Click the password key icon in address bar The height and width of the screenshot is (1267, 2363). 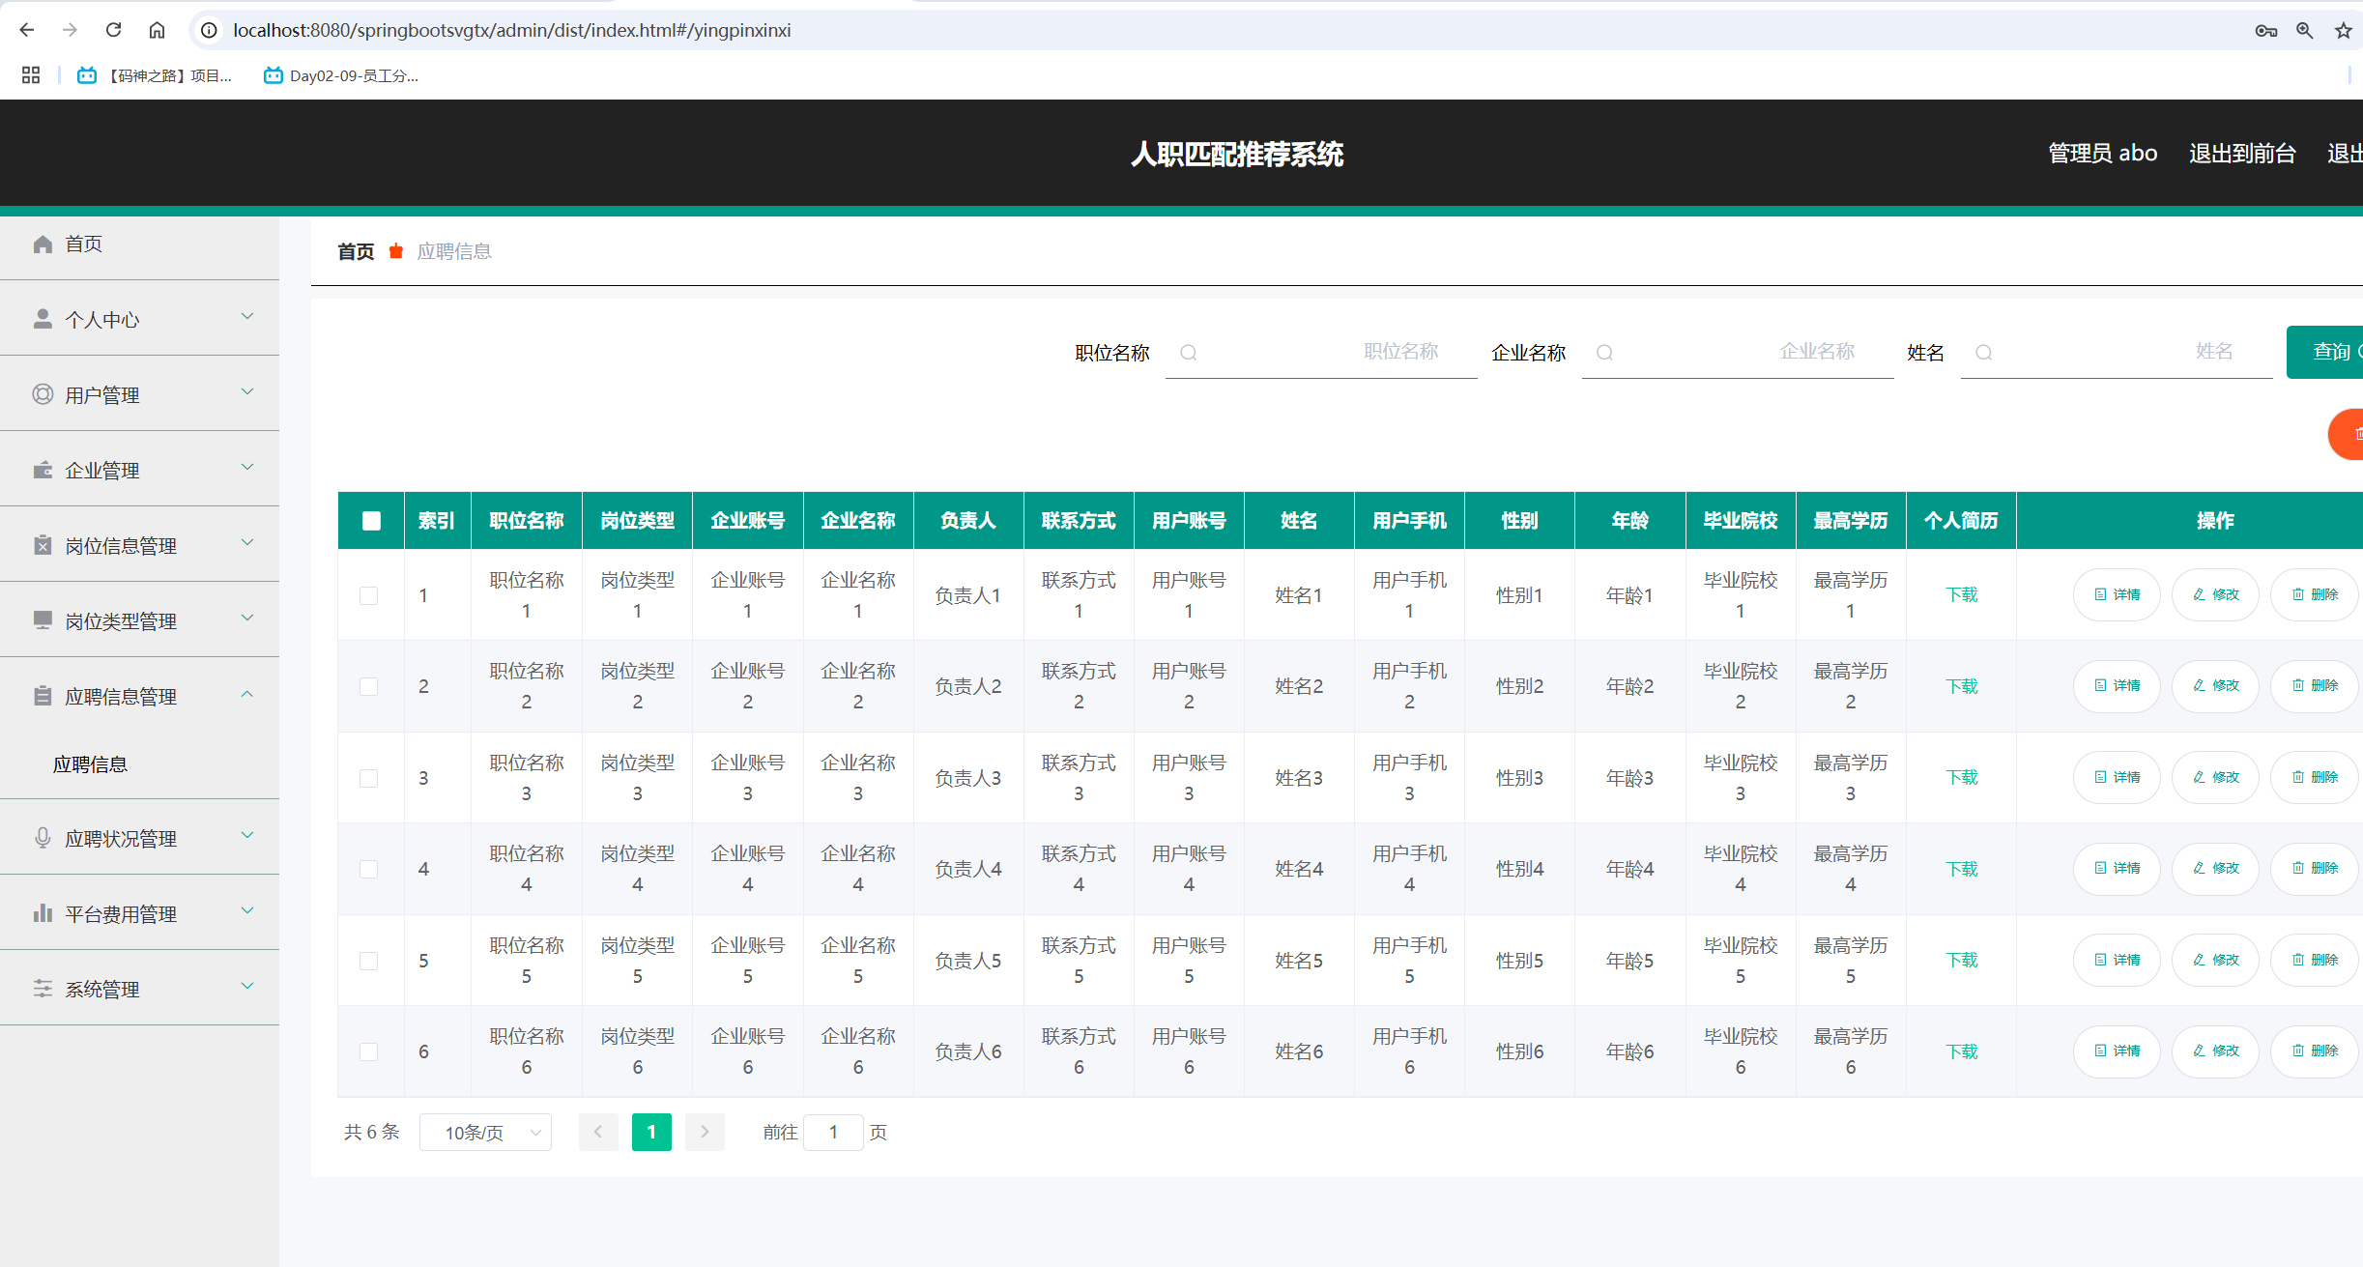coord(2265,30)
